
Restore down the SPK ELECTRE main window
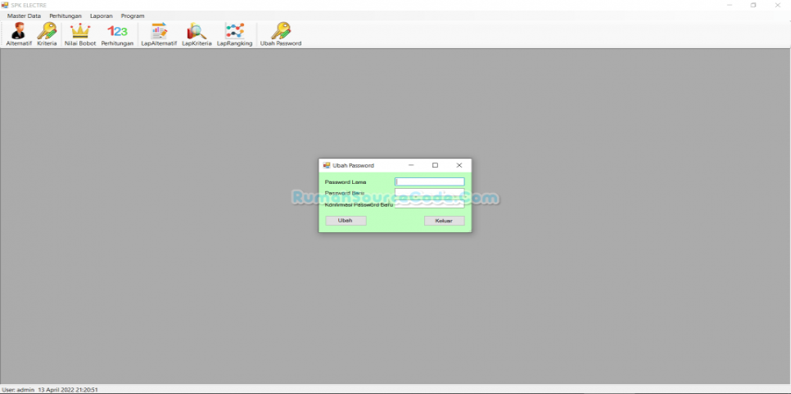[x=753, y=5]
